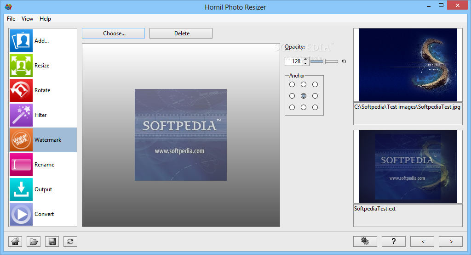The height and width of the screenshot is (255, 471).
Task: Click the open folder icon in bottom toolbar
Action: [x=34, y=242]
